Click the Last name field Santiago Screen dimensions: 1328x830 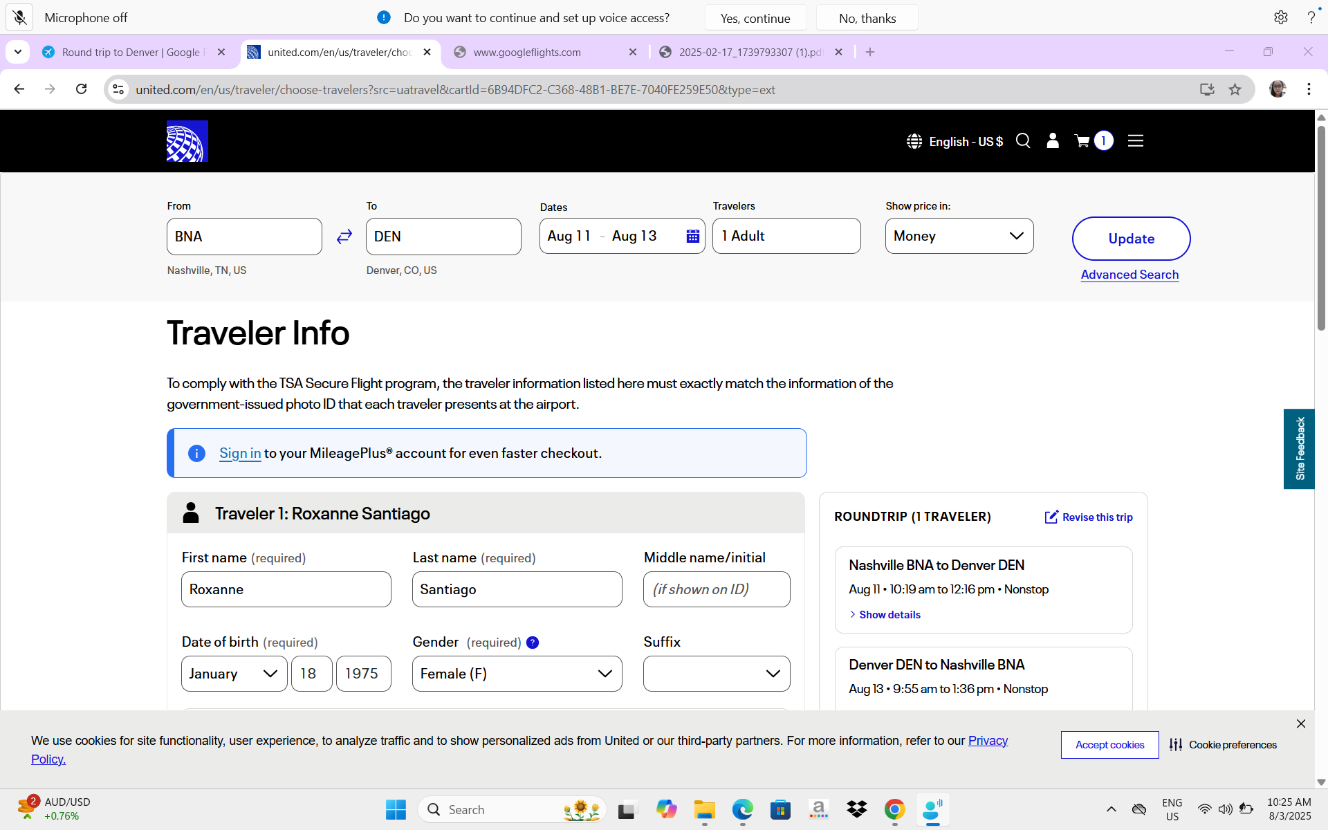click(517, 589)
